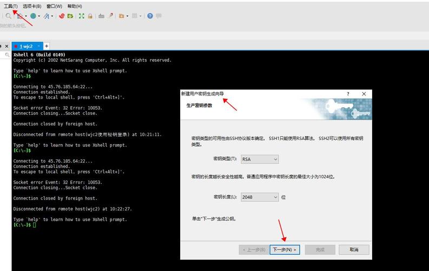429x271 pixels.
Task: Click the last [C:\~]$ prompt with cursor
Action: click(25, 225)
